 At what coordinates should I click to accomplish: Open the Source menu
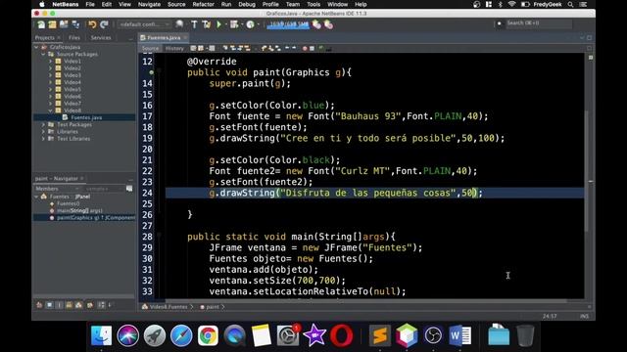pyautogui.click(x=176, y=4)
